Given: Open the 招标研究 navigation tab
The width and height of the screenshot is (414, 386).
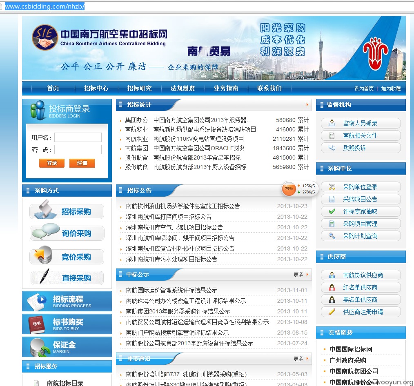Looking at the screenshot, I should (x=139, y=89).
